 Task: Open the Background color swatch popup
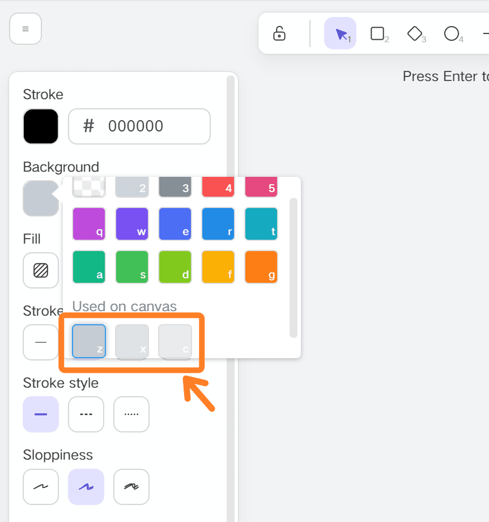click(40, 198)
